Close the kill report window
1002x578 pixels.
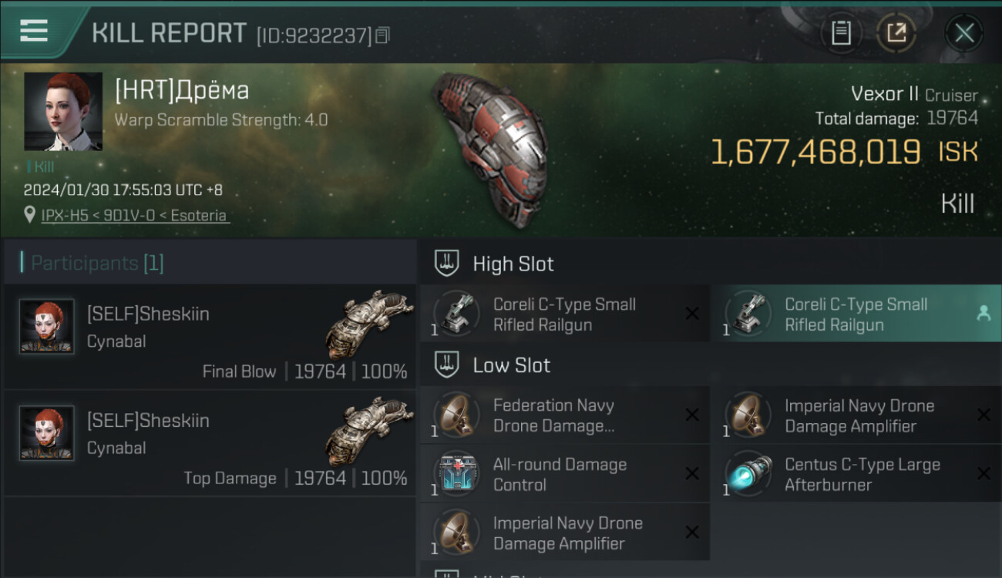pyautogui.click(x=964, y=32)
